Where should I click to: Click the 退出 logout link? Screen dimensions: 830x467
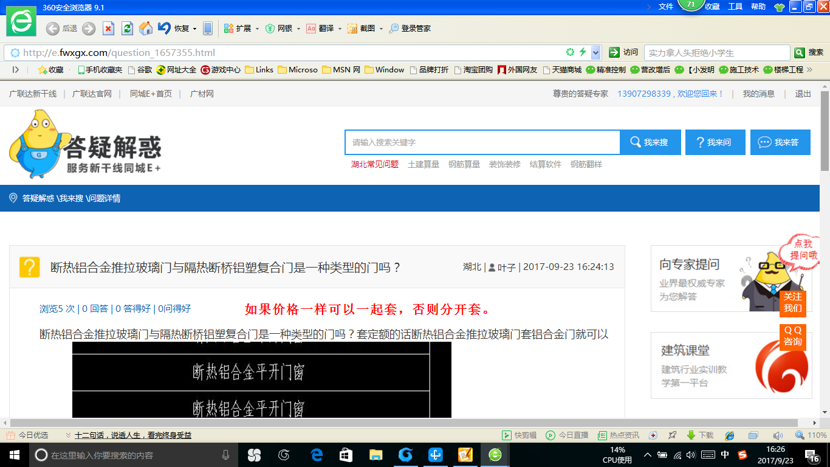tap(803, 94)
